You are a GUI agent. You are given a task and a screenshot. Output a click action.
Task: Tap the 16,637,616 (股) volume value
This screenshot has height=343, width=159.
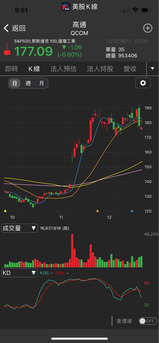pos(55,228)
